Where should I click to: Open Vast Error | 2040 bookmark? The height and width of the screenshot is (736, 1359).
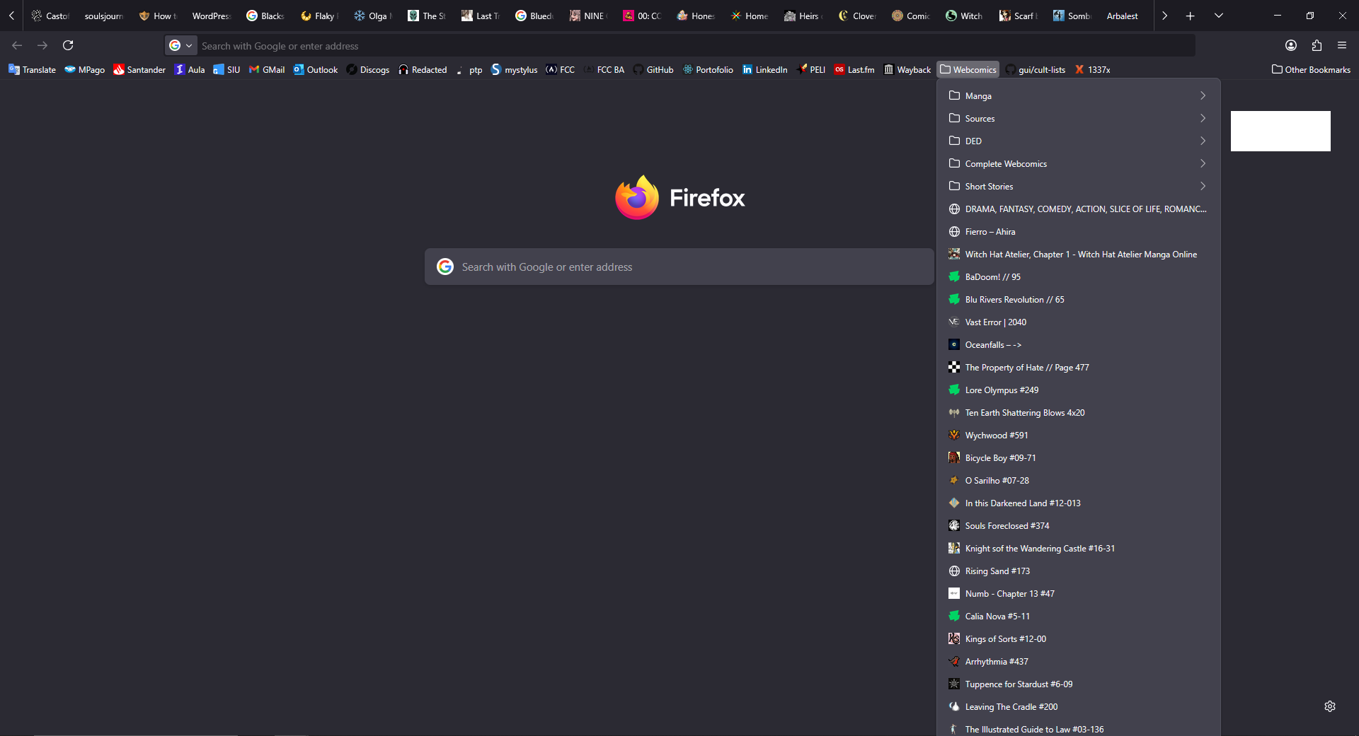pos(1079,322)
